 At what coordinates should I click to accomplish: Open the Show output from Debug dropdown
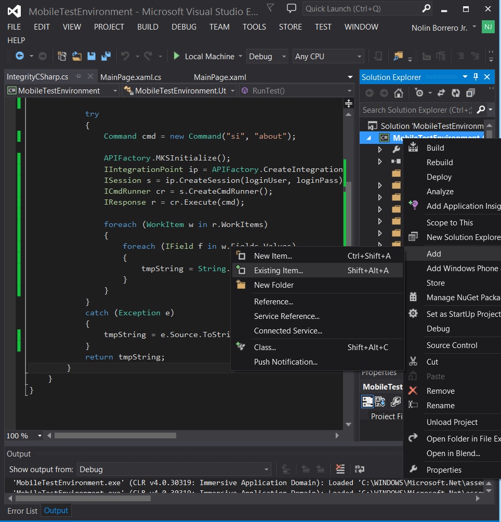click(x=266, y=470)
